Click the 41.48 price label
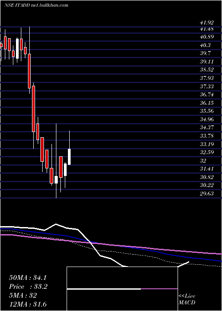The width and height of the screenshot is (222, 311). pos(207,29)
